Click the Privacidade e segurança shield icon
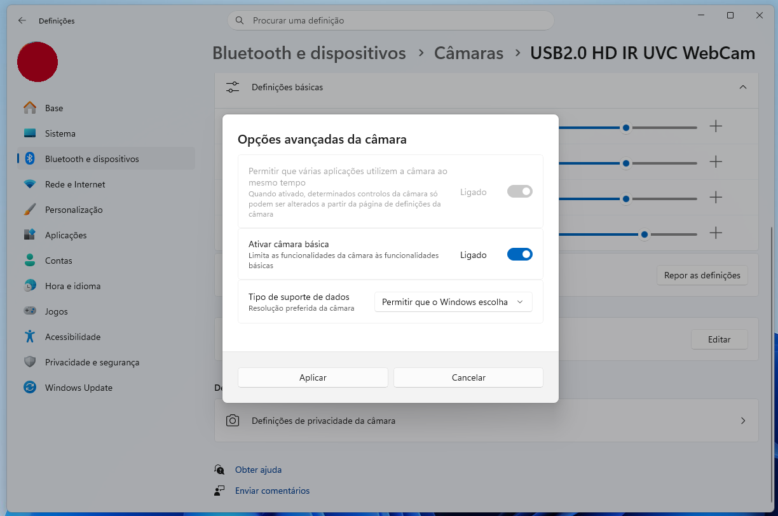The image size is (778, 516). tap(30, 362)
